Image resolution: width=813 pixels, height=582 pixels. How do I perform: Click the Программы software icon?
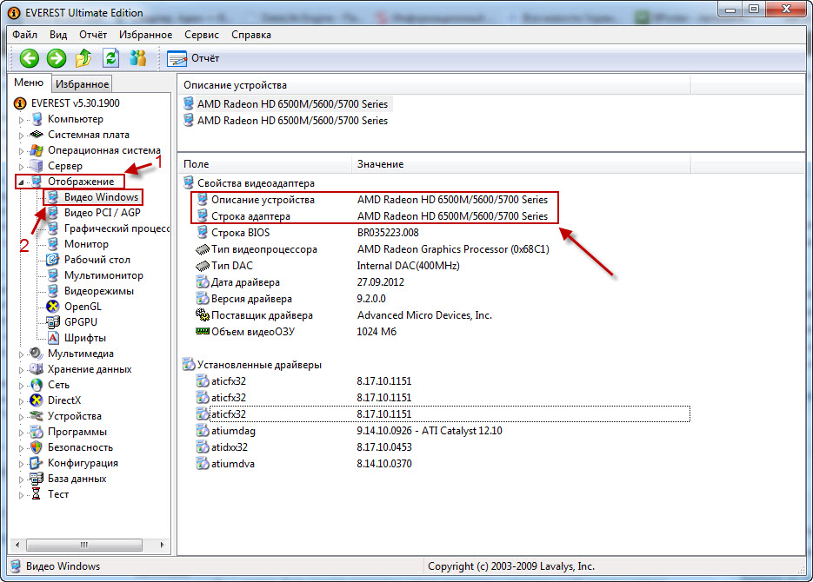pyautogui.click(x=37, y=432)
